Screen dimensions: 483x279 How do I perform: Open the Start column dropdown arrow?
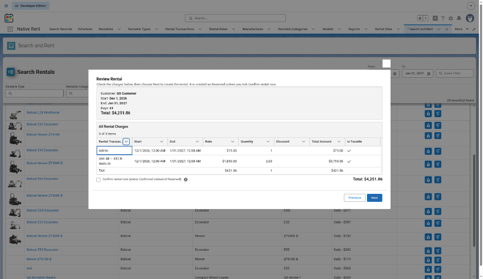pyautogui.click(x=161, y=142)
